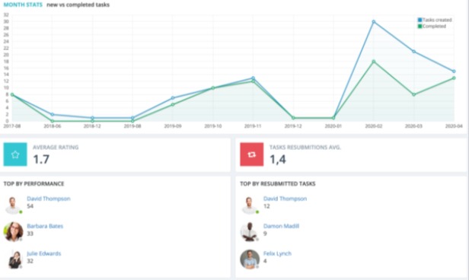Click the 2017-08 starting data point

(12, 94)
